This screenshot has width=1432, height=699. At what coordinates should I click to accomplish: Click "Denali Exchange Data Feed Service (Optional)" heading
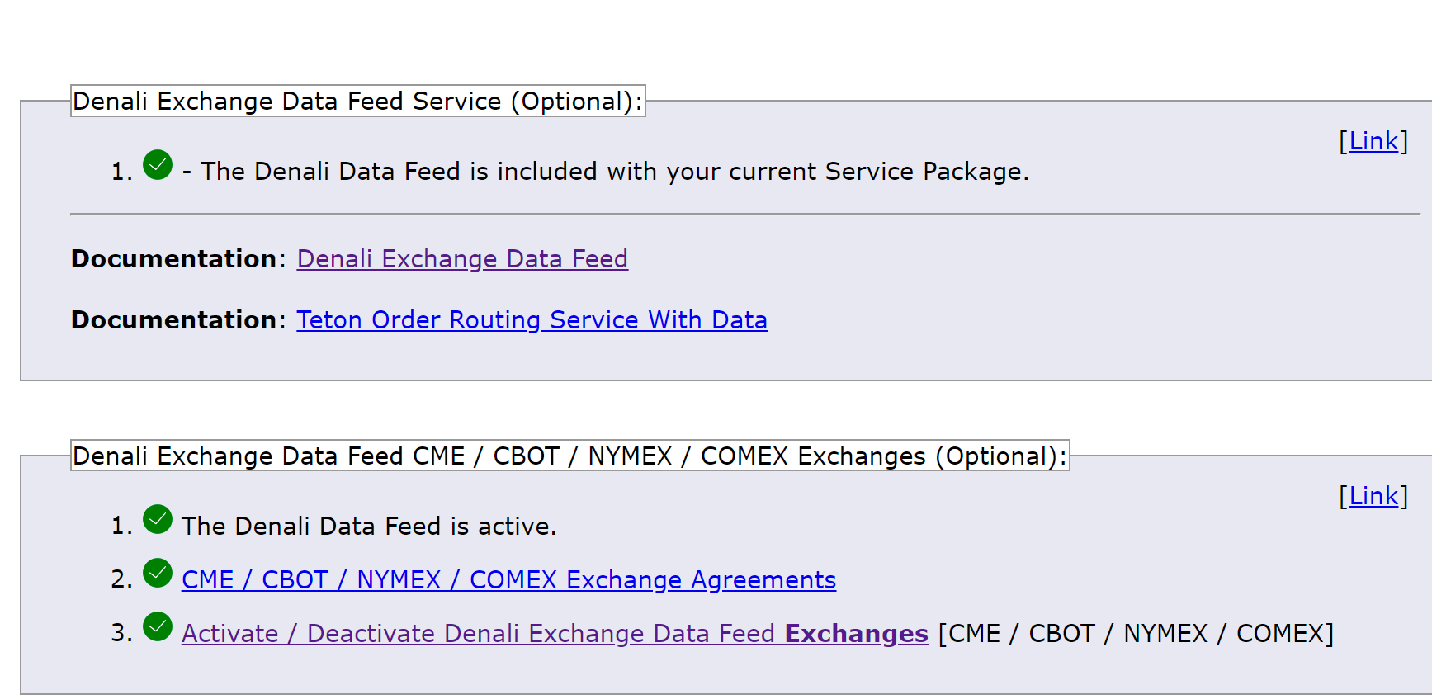357,102
